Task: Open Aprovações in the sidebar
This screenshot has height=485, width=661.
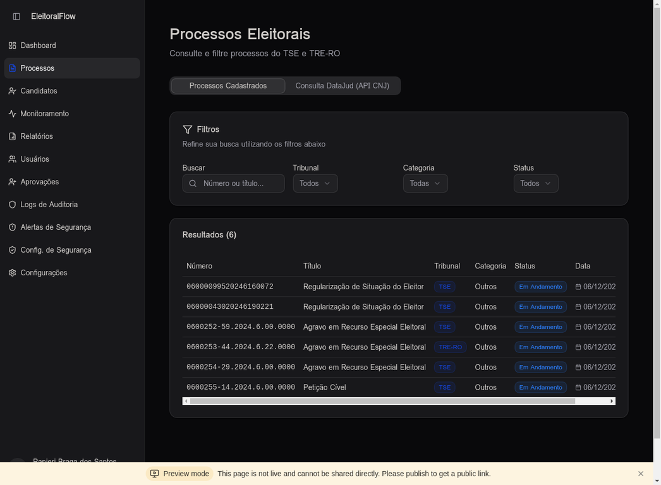Action: point(39,182)
